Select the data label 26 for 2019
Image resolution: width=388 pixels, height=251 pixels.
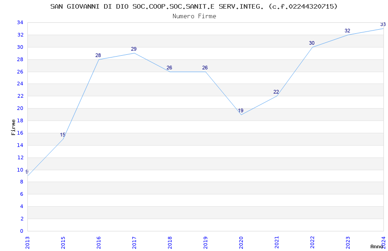tap(205, 68)
